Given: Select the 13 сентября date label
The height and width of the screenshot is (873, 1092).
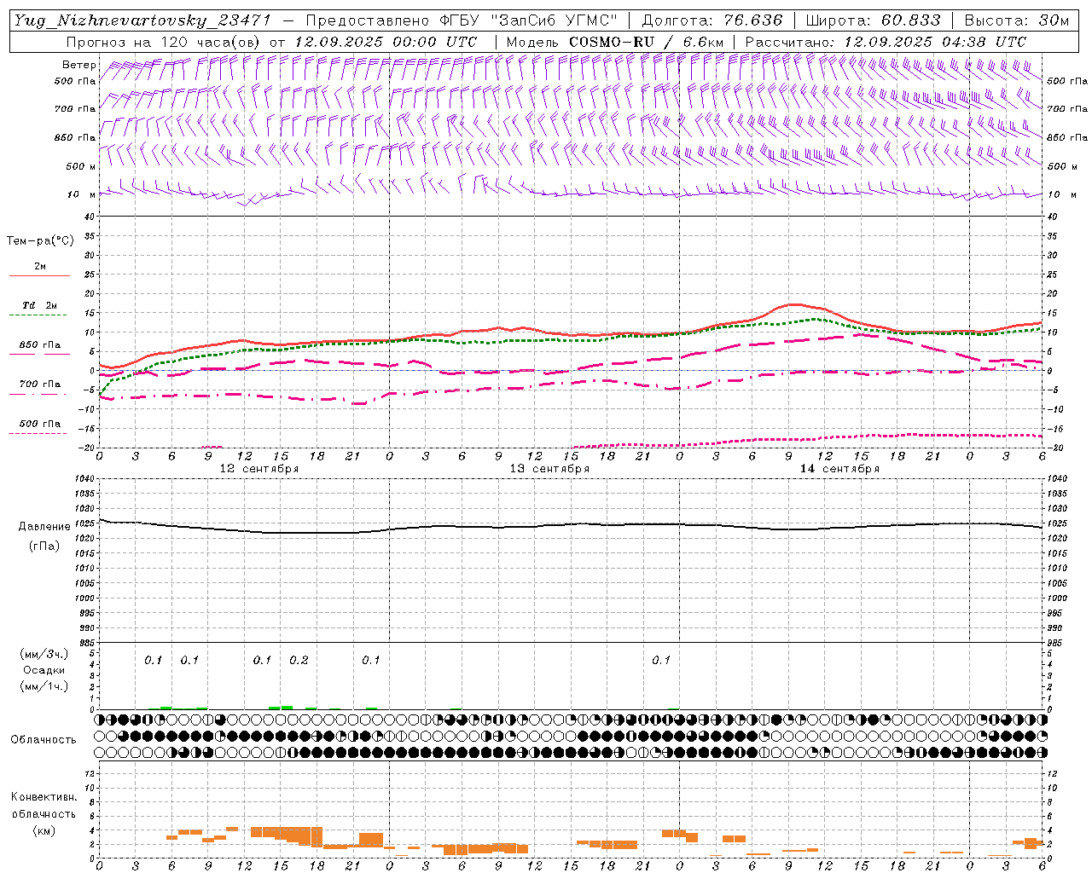Looking at the screenshot, I should (x=549, y=469).
